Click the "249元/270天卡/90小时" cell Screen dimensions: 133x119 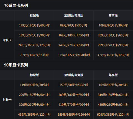pos(74,45)
